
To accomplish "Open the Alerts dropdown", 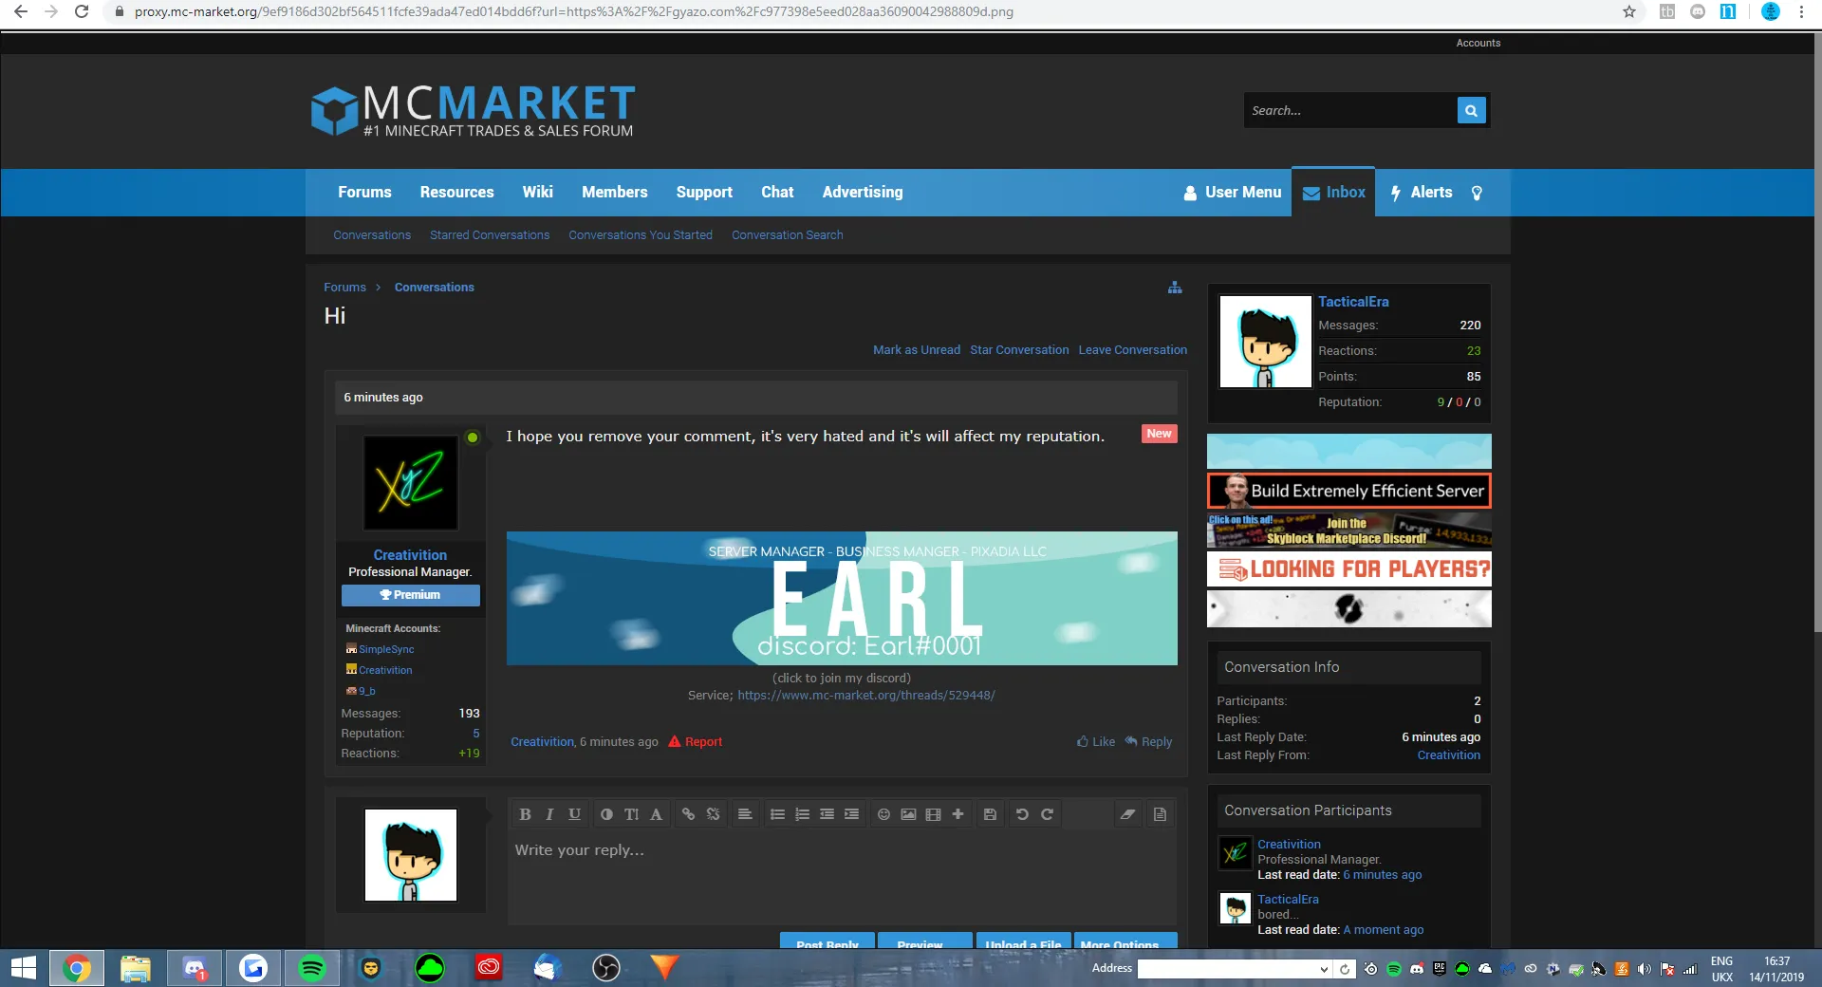I will pyautogui.click(x=1422, y=193).
